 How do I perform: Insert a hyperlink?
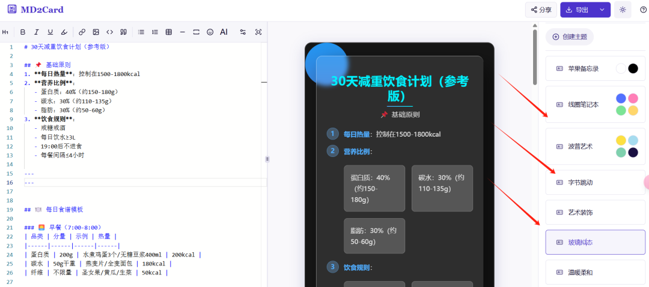pos(82,32)
